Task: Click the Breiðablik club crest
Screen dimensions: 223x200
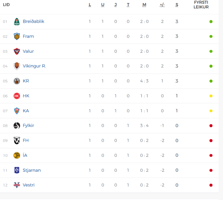Action: point(17,22)
